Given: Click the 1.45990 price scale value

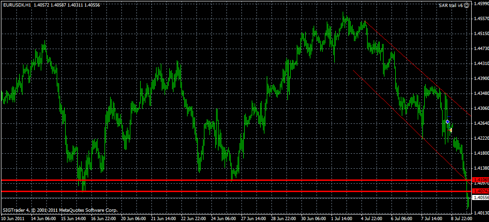Looking at the screenshot, I should (481, 4).
